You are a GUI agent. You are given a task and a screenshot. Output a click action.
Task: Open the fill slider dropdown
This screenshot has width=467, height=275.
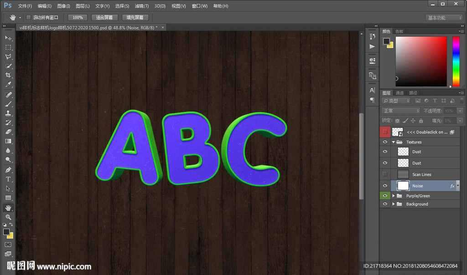(x=460, y=120)
